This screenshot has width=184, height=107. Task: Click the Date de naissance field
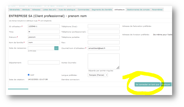point(41,48)
